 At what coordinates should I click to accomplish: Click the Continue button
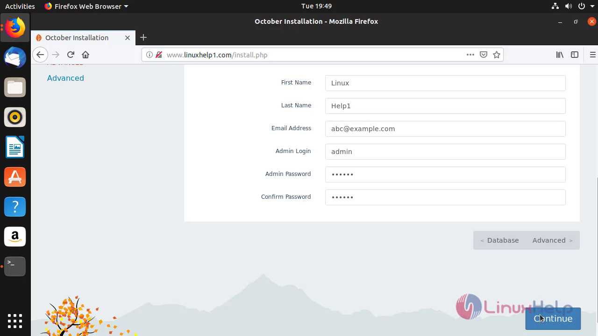pos(553,319)
